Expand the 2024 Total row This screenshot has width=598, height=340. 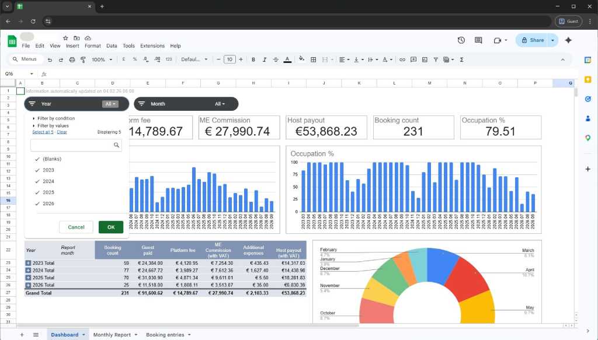[28, 271]
